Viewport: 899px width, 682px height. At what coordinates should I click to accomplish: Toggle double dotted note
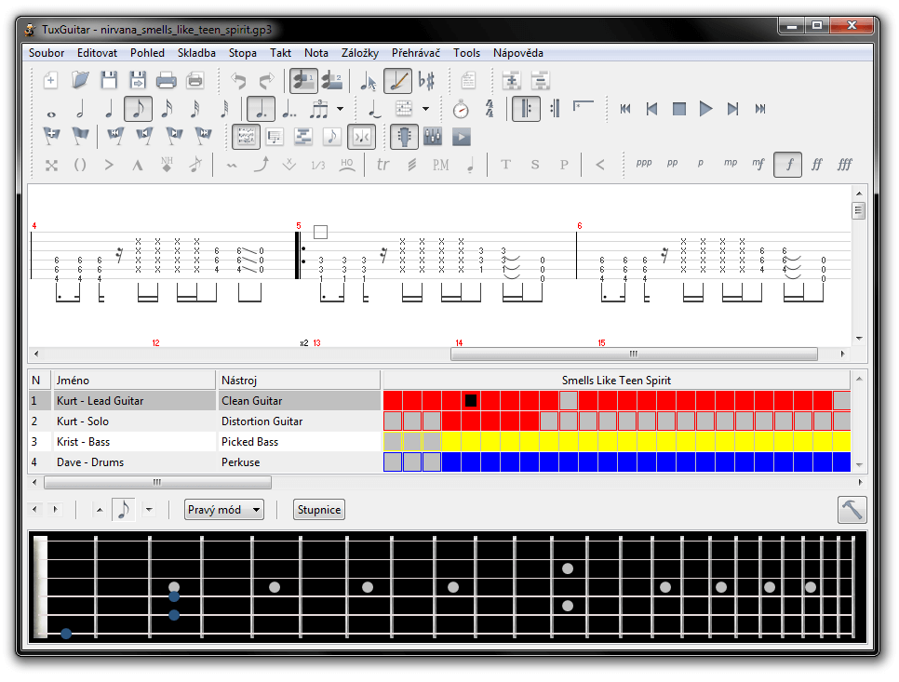point(289,109)
